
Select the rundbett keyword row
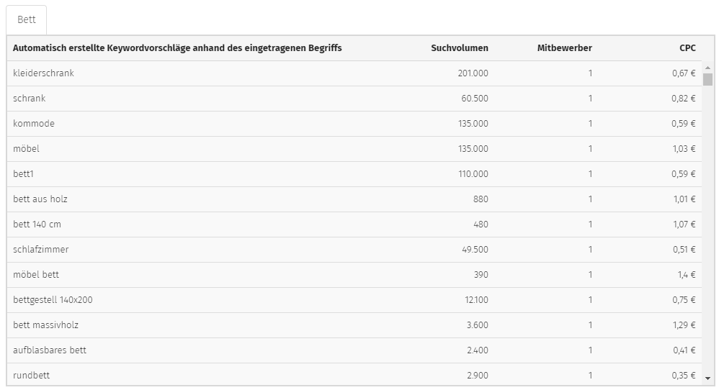pyautogui.click(x=354, y=374)
